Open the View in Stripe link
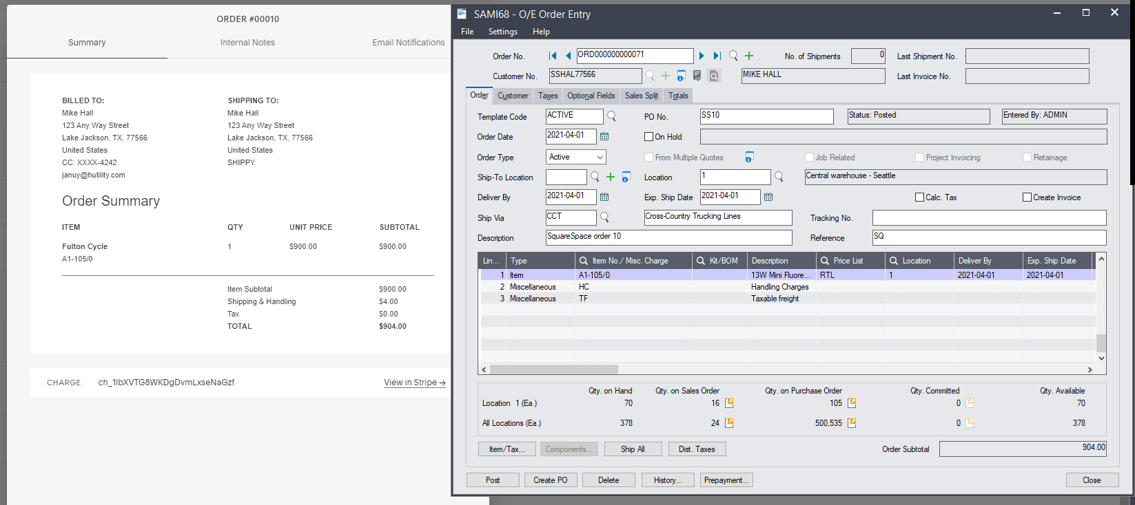Viewport: 1135px width, 505px height. pyautogui.click(x=414, y=383)
